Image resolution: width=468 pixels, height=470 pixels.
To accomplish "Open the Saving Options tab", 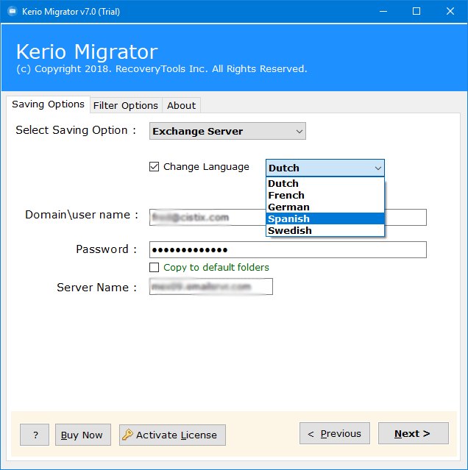I will 48,104.
